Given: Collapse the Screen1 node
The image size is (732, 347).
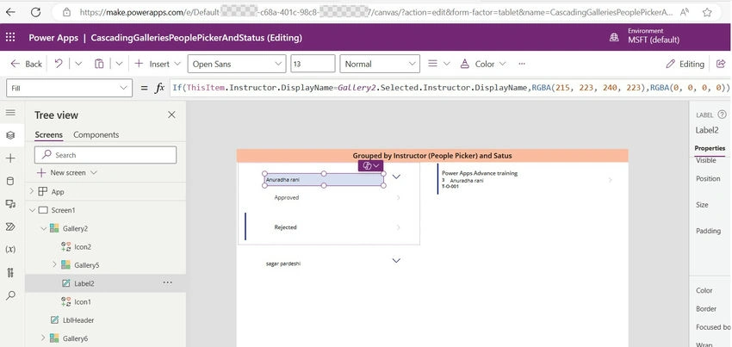Looking at the screenshot, I should (32, 210).
